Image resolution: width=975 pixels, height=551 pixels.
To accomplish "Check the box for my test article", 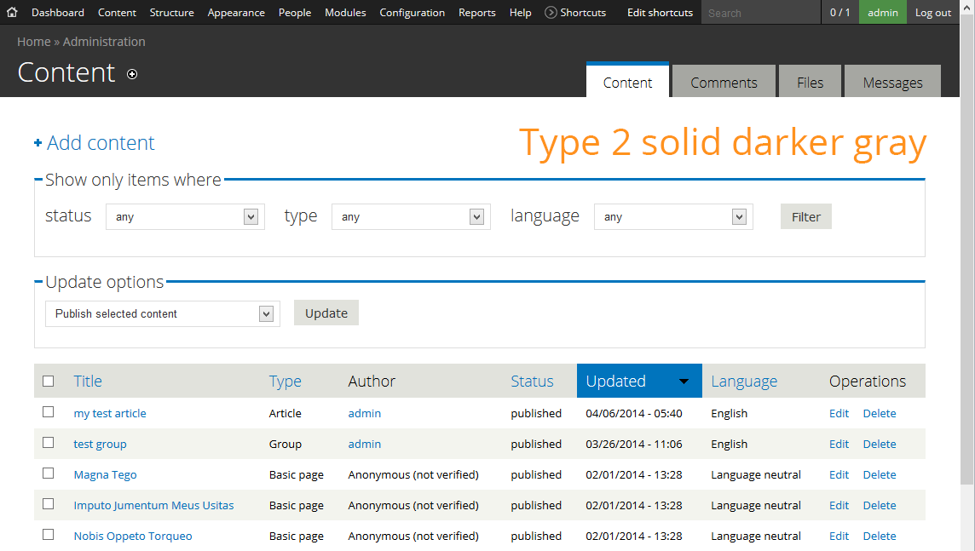I will tap(49, 412).
